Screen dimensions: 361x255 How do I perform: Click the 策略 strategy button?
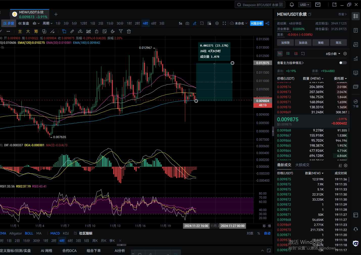[x=321, y=42]
